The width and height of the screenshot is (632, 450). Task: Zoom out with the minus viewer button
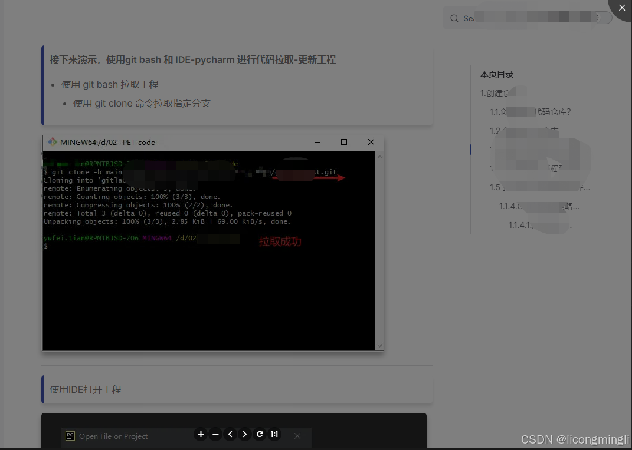(x=215, y=434)
